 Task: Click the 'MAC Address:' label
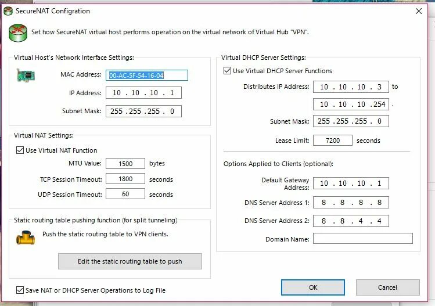(x=81, y=74)
